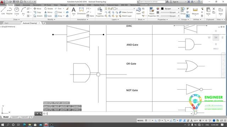Viewport: 227px width, 127px height.
Task: Expand the Draw panel
Action: tap(16, 19)
